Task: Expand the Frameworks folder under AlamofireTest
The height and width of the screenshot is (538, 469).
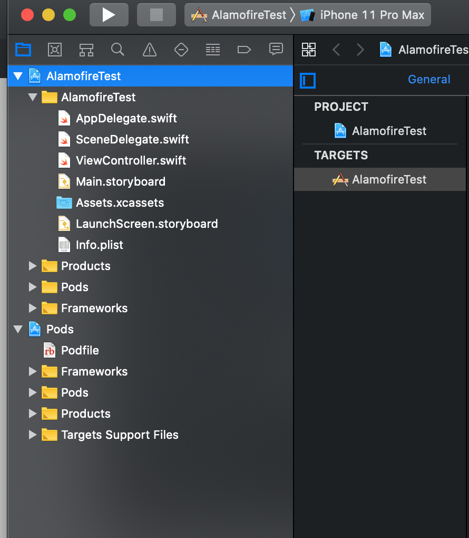Action: point(33,308)
